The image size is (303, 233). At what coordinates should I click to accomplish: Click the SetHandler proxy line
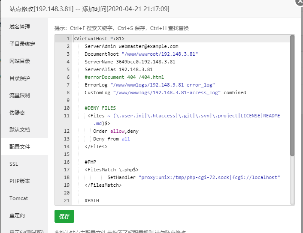coord(193,177)
